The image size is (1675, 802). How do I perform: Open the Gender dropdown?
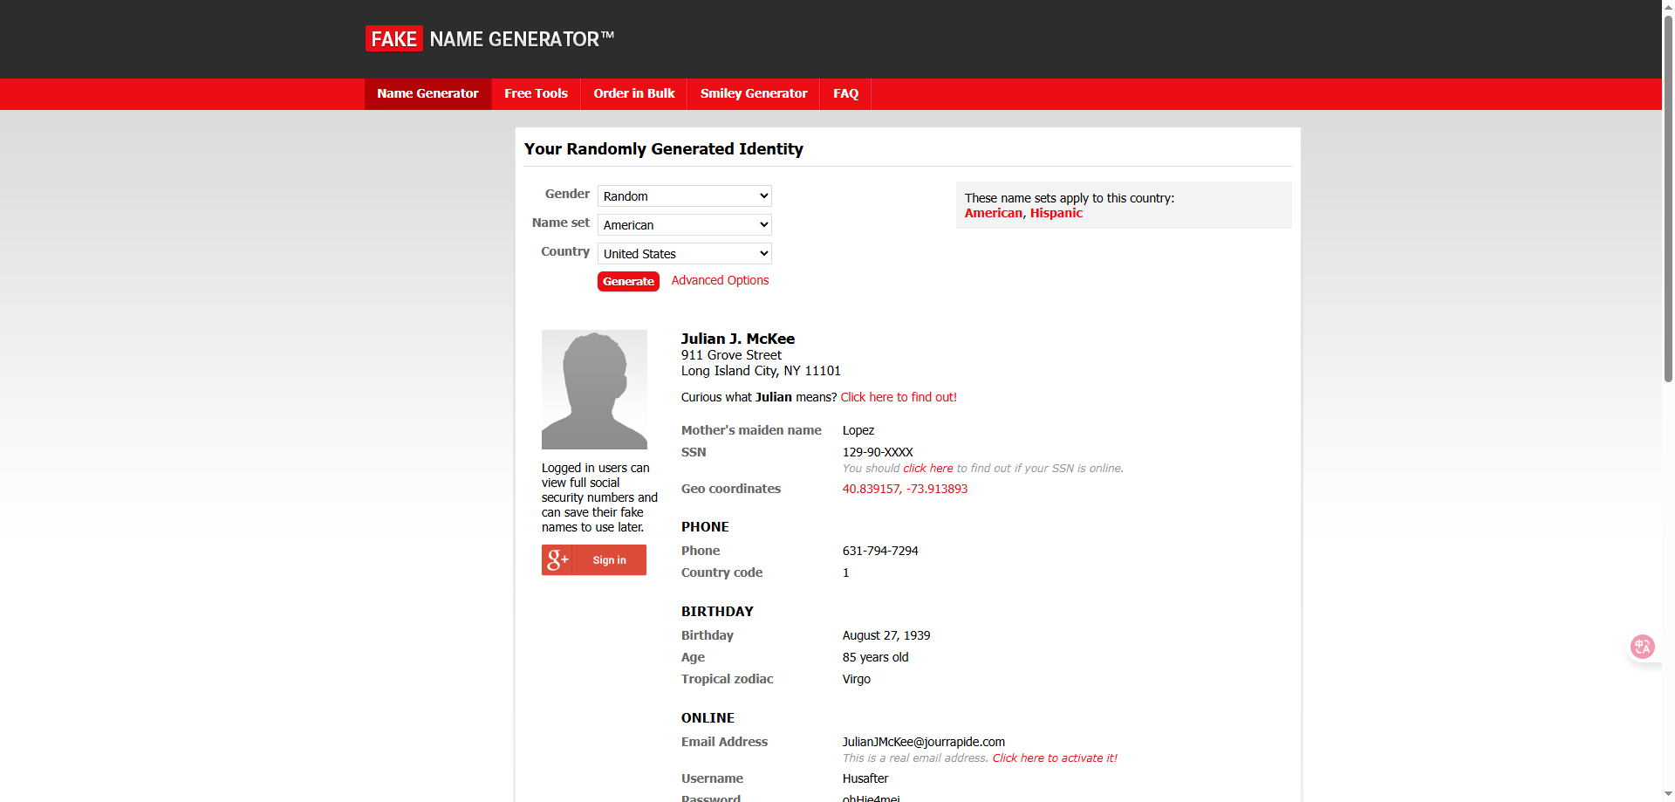(x=684, y=196)
